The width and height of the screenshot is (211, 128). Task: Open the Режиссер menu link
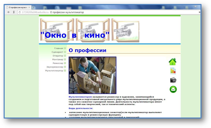point(58,63)
